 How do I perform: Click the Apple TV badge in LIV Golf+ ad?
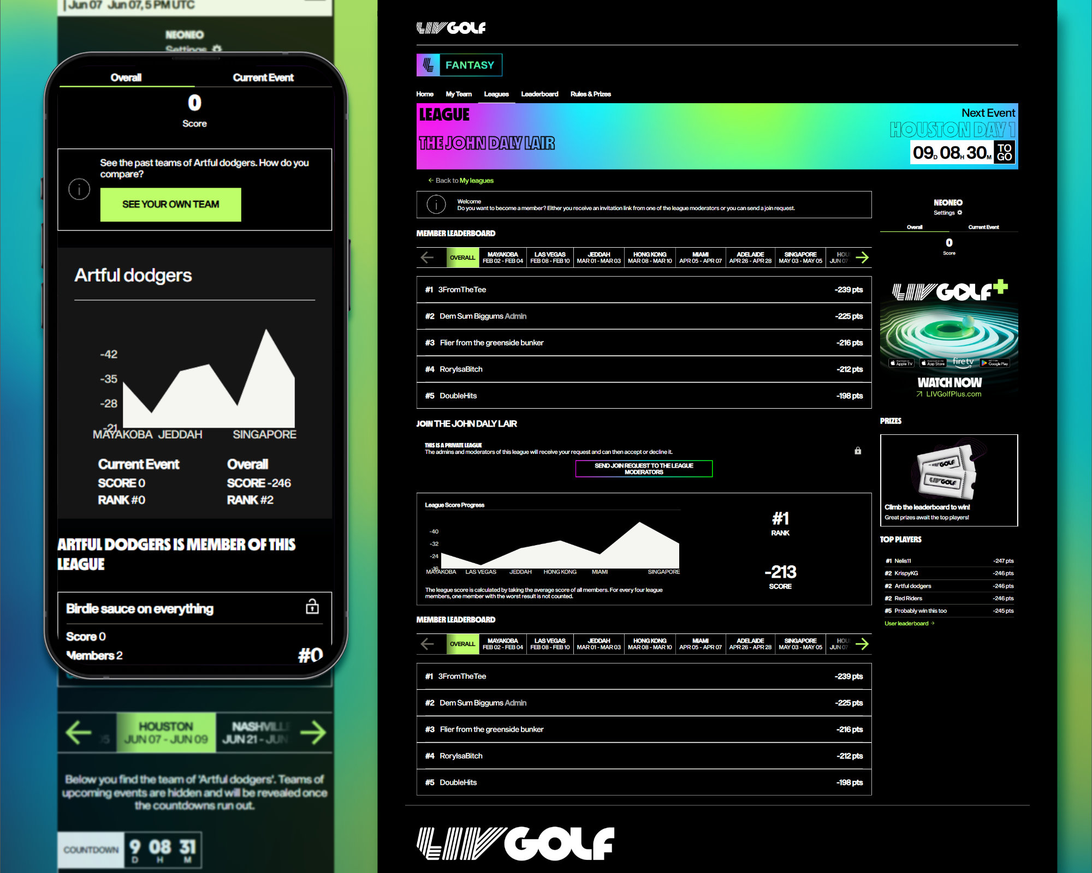901,363
